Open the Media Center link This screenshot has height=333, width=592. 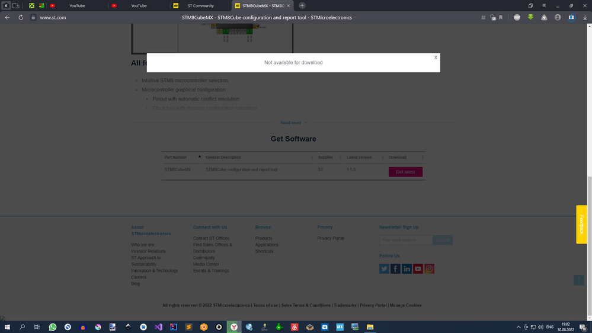(206, 264)
